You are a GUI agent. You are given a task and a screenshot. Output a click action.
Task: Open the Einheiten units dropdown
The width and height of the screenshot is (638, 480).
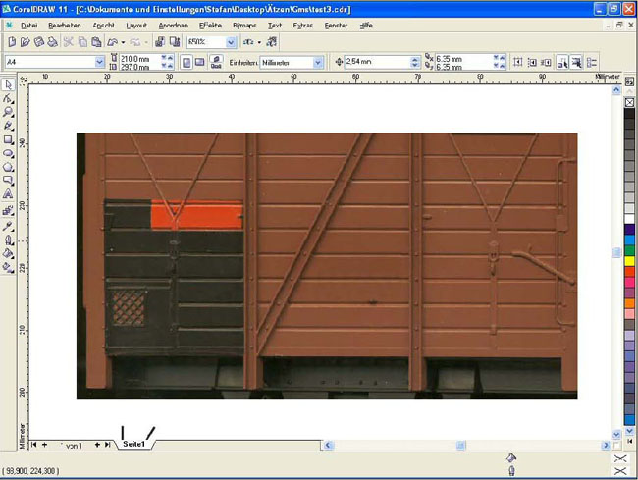(x=318, y=62)
